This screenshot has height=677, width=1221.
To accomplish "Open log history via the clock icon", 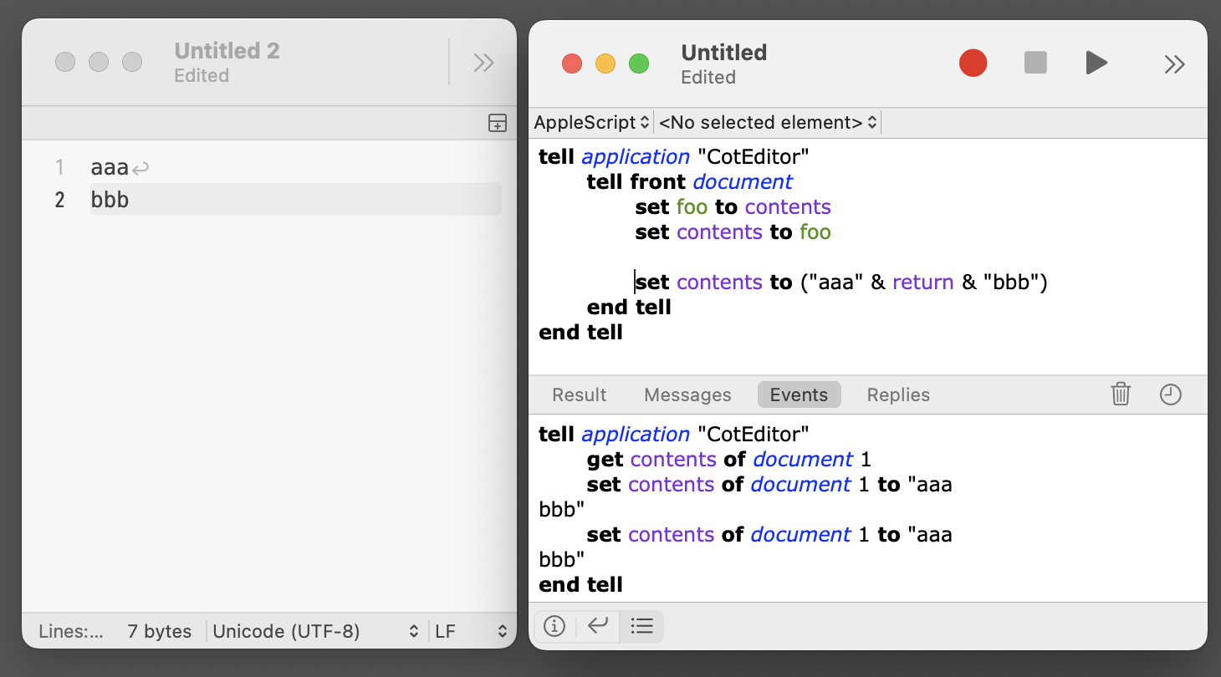I will [x=1169, y=394].
